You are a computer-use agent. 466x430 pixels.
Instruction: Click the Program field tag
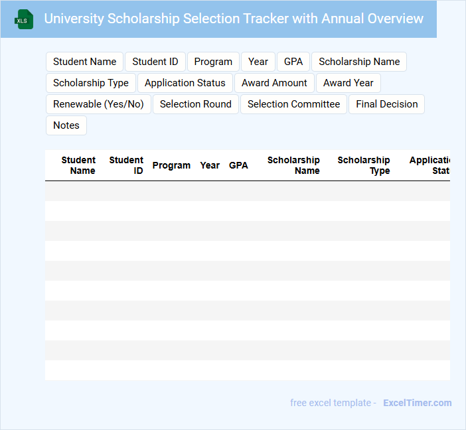tap(213, 62)
